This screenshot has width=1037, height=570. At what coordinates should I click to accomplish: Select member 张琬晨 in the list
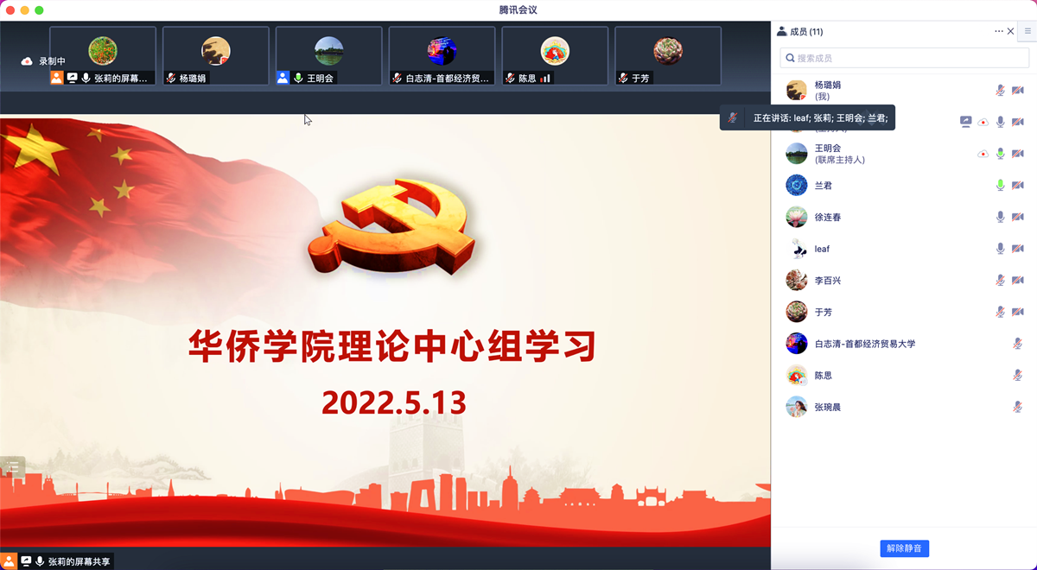coord(904,407)
